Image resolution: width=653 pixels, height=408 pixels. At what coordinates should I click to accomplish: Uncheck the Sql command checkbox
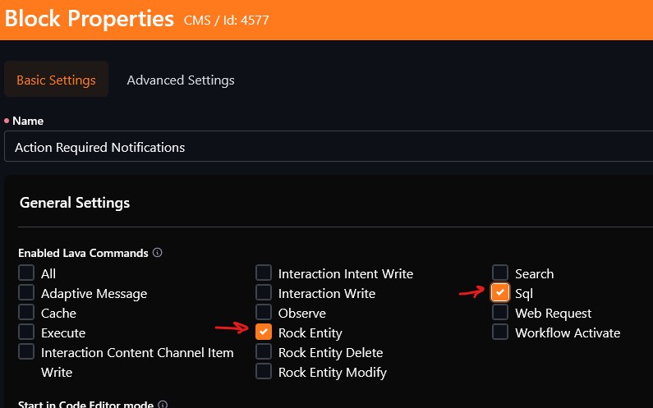click(500, 293)
